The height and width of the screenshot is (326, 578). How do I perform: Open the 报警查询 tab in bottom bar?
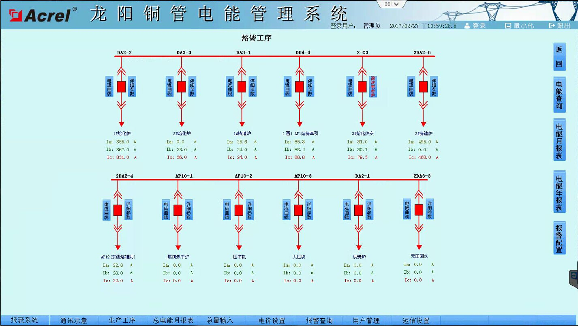coord(319,320)
